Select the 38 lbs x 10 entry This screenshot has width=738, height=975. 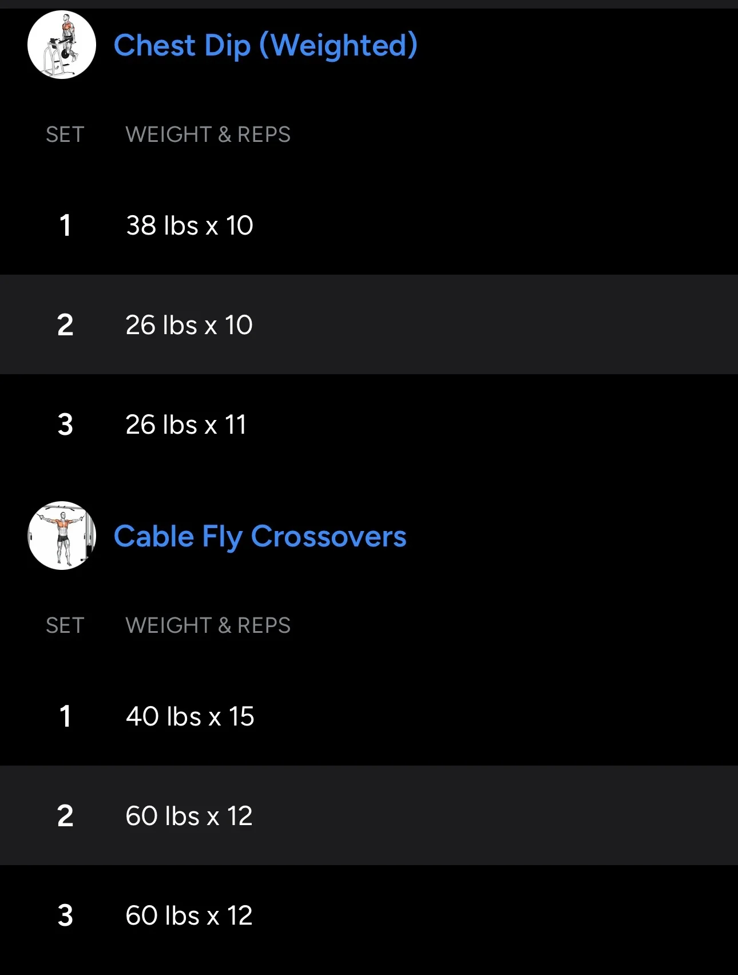(x=189, y=225)
